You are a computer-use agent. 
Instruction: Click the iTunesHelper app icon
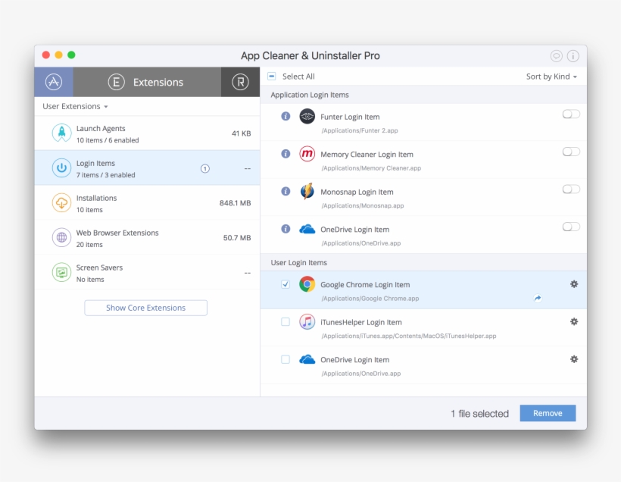[x=307, y=322]
